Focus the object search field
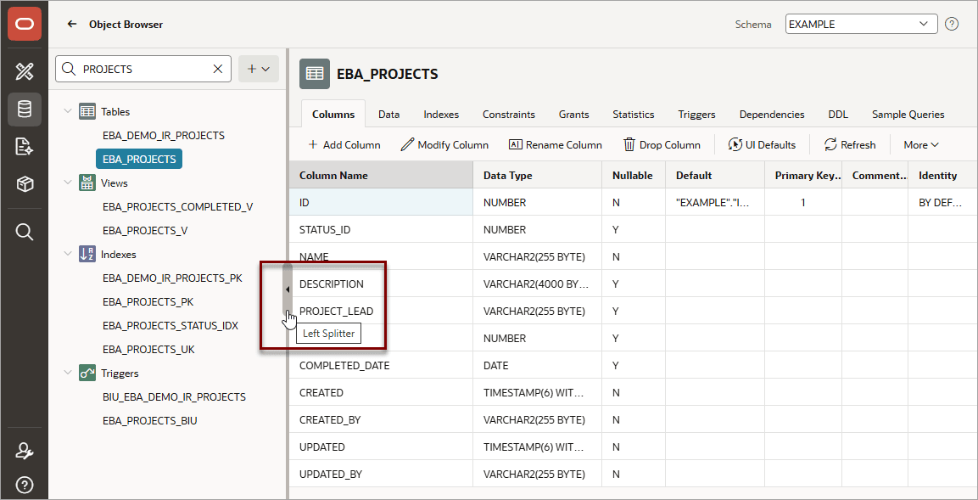 [143, 69]
